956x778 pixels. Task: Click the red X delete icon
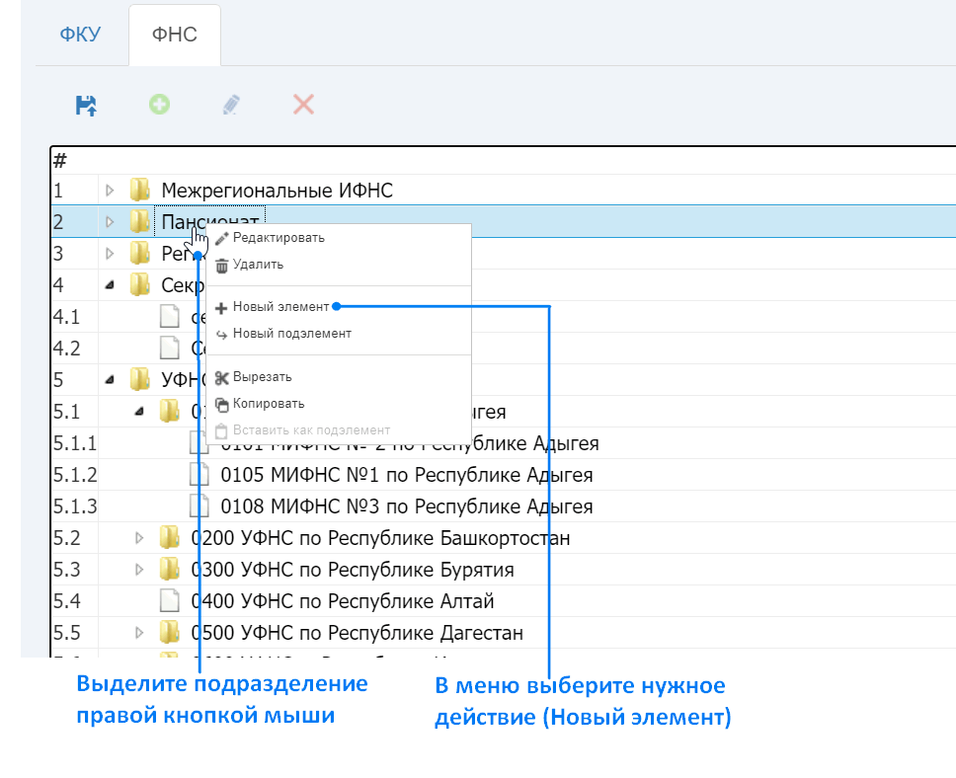point(303,105)
